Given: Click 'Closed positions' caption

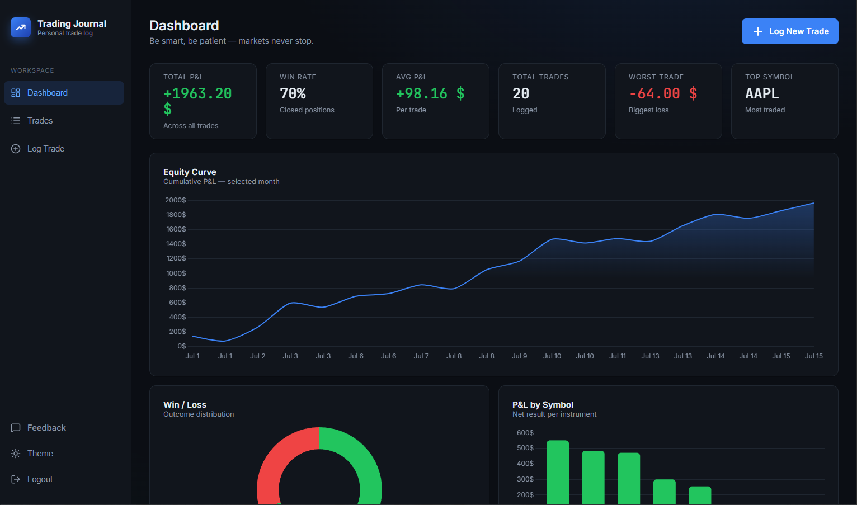Looking at the screenshot, I should click(307, 110).
